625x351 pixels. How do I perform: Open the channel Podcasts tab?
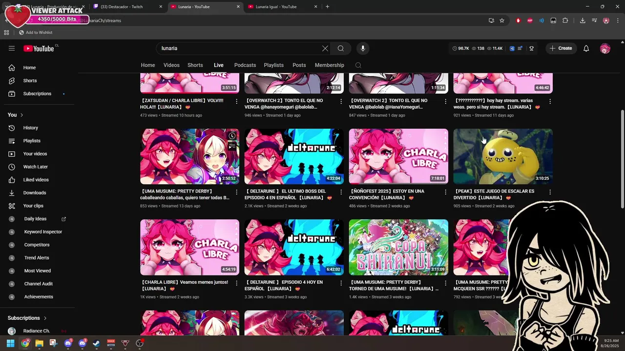245,65
